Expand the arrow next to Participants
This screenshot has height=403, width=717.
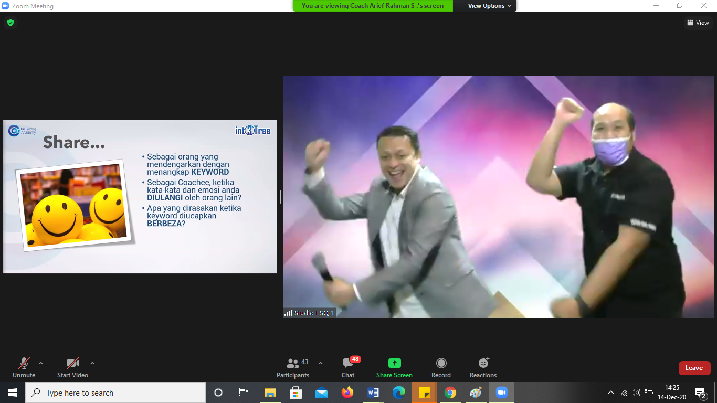pos(321,363)
